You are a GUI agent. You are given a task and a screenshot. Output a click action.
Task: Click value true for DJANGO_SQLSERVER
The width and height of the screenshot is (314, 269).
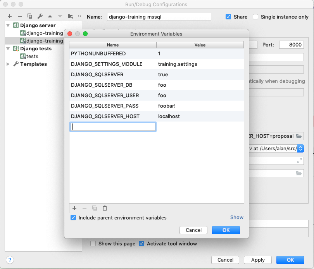click(x=200, y=74)
